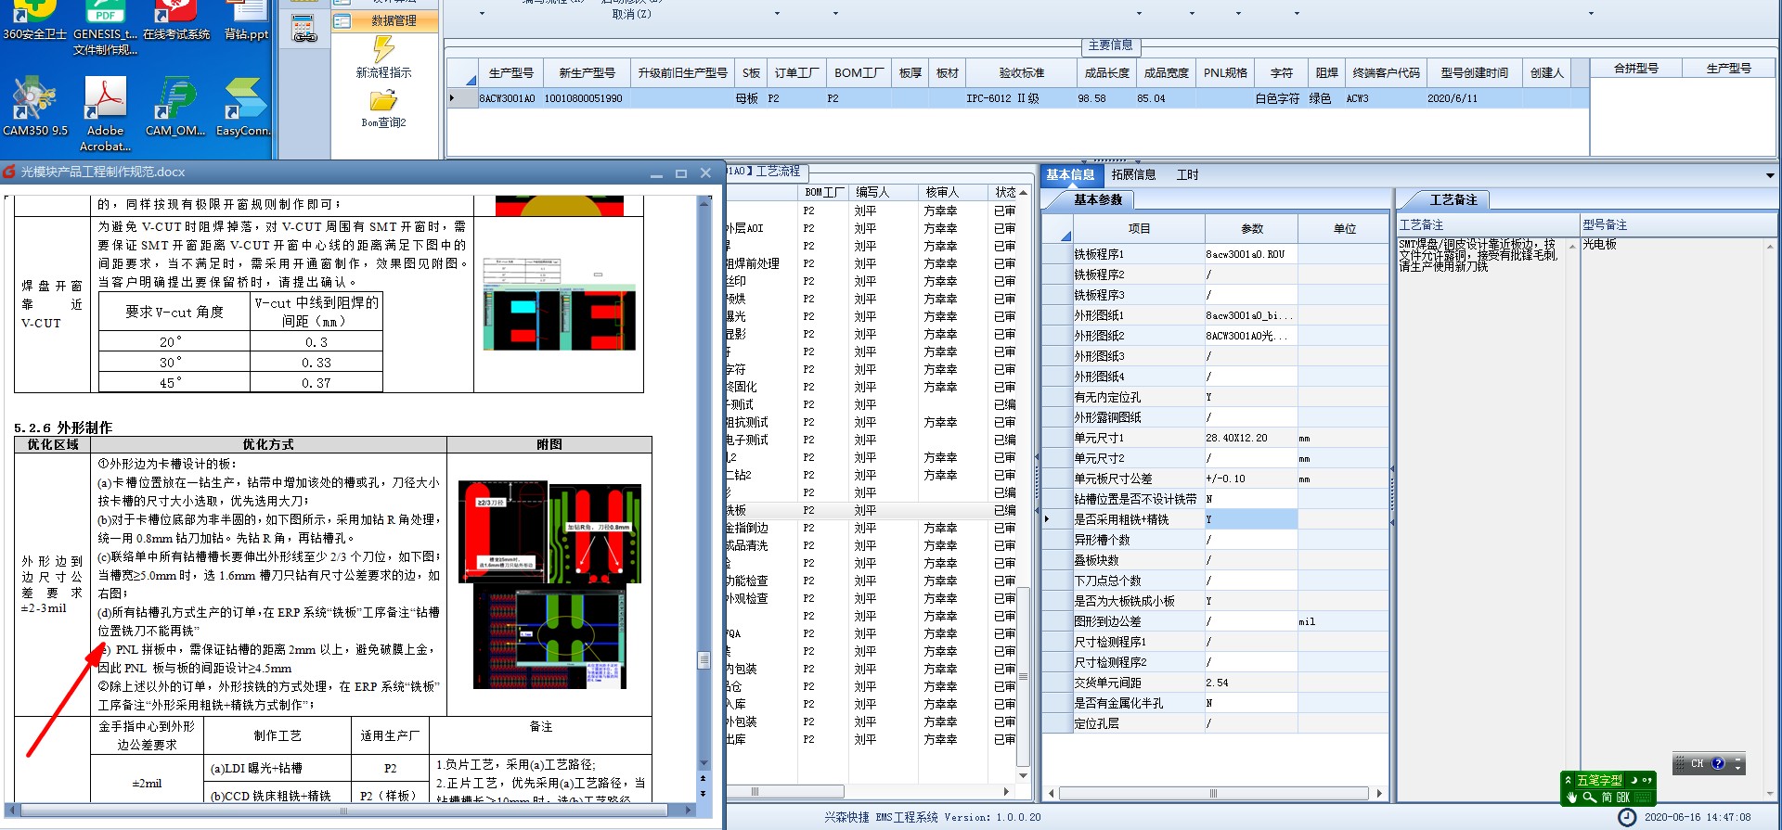Click the 主要信息 section tab

click(1110, 45)
